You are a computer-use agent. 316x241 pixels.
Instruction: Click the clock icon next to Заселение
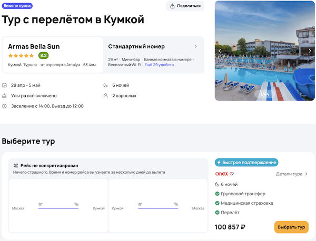[x=5, y=106]
